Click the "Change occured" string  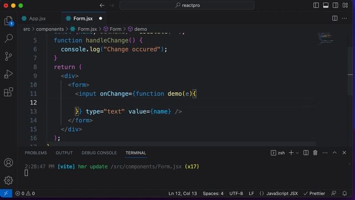pyautogui.click(x=132, y=49)
